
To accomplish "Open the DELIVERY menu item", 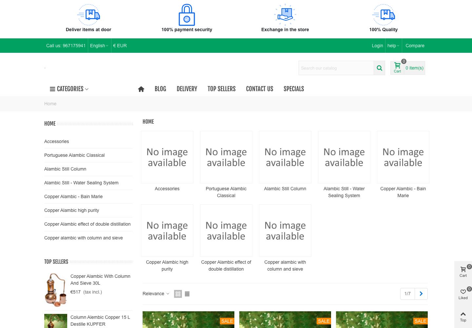I will point(187,89).
